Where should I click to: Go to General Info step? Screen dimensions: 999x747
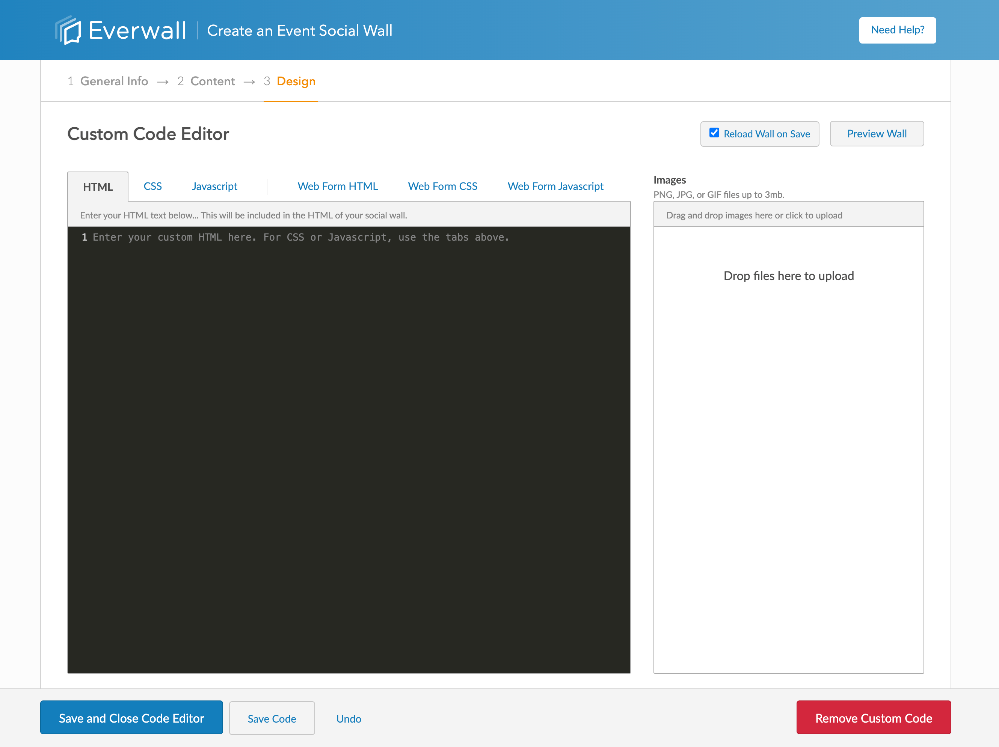click(x=114, y=81)
